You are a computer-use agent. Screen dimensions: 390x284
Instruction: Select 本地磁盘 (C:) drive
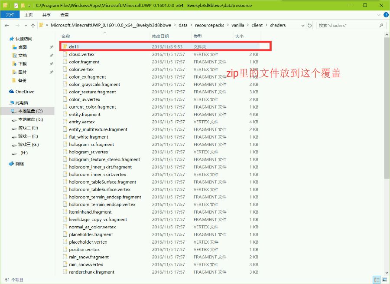(x=27, y=111)
